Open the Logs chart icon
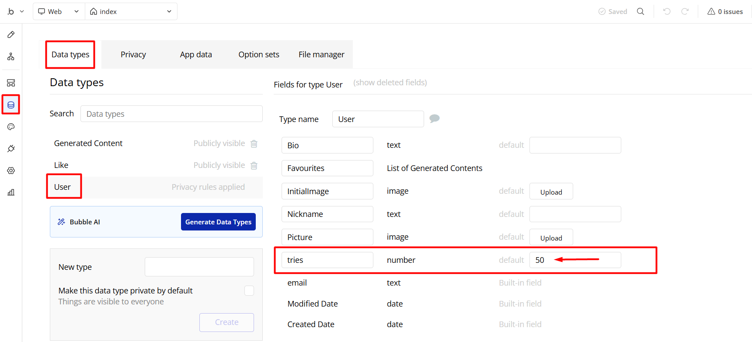Image resolution: width=752 pixels, height=342 pixels. [11, 192]
